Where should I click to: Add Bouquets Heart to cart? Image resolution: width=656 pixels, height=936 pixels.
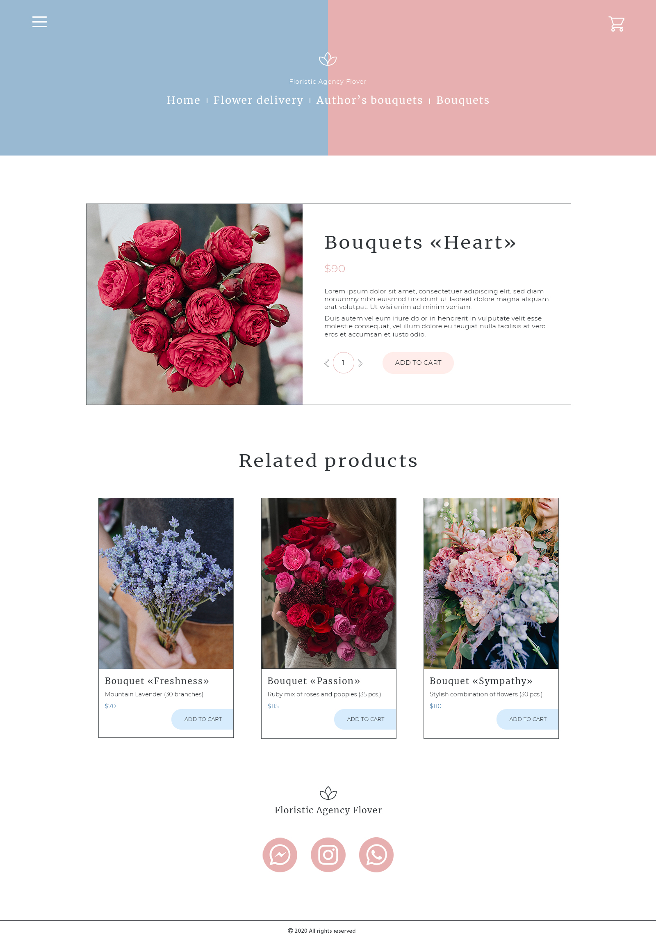click(418, 363)
